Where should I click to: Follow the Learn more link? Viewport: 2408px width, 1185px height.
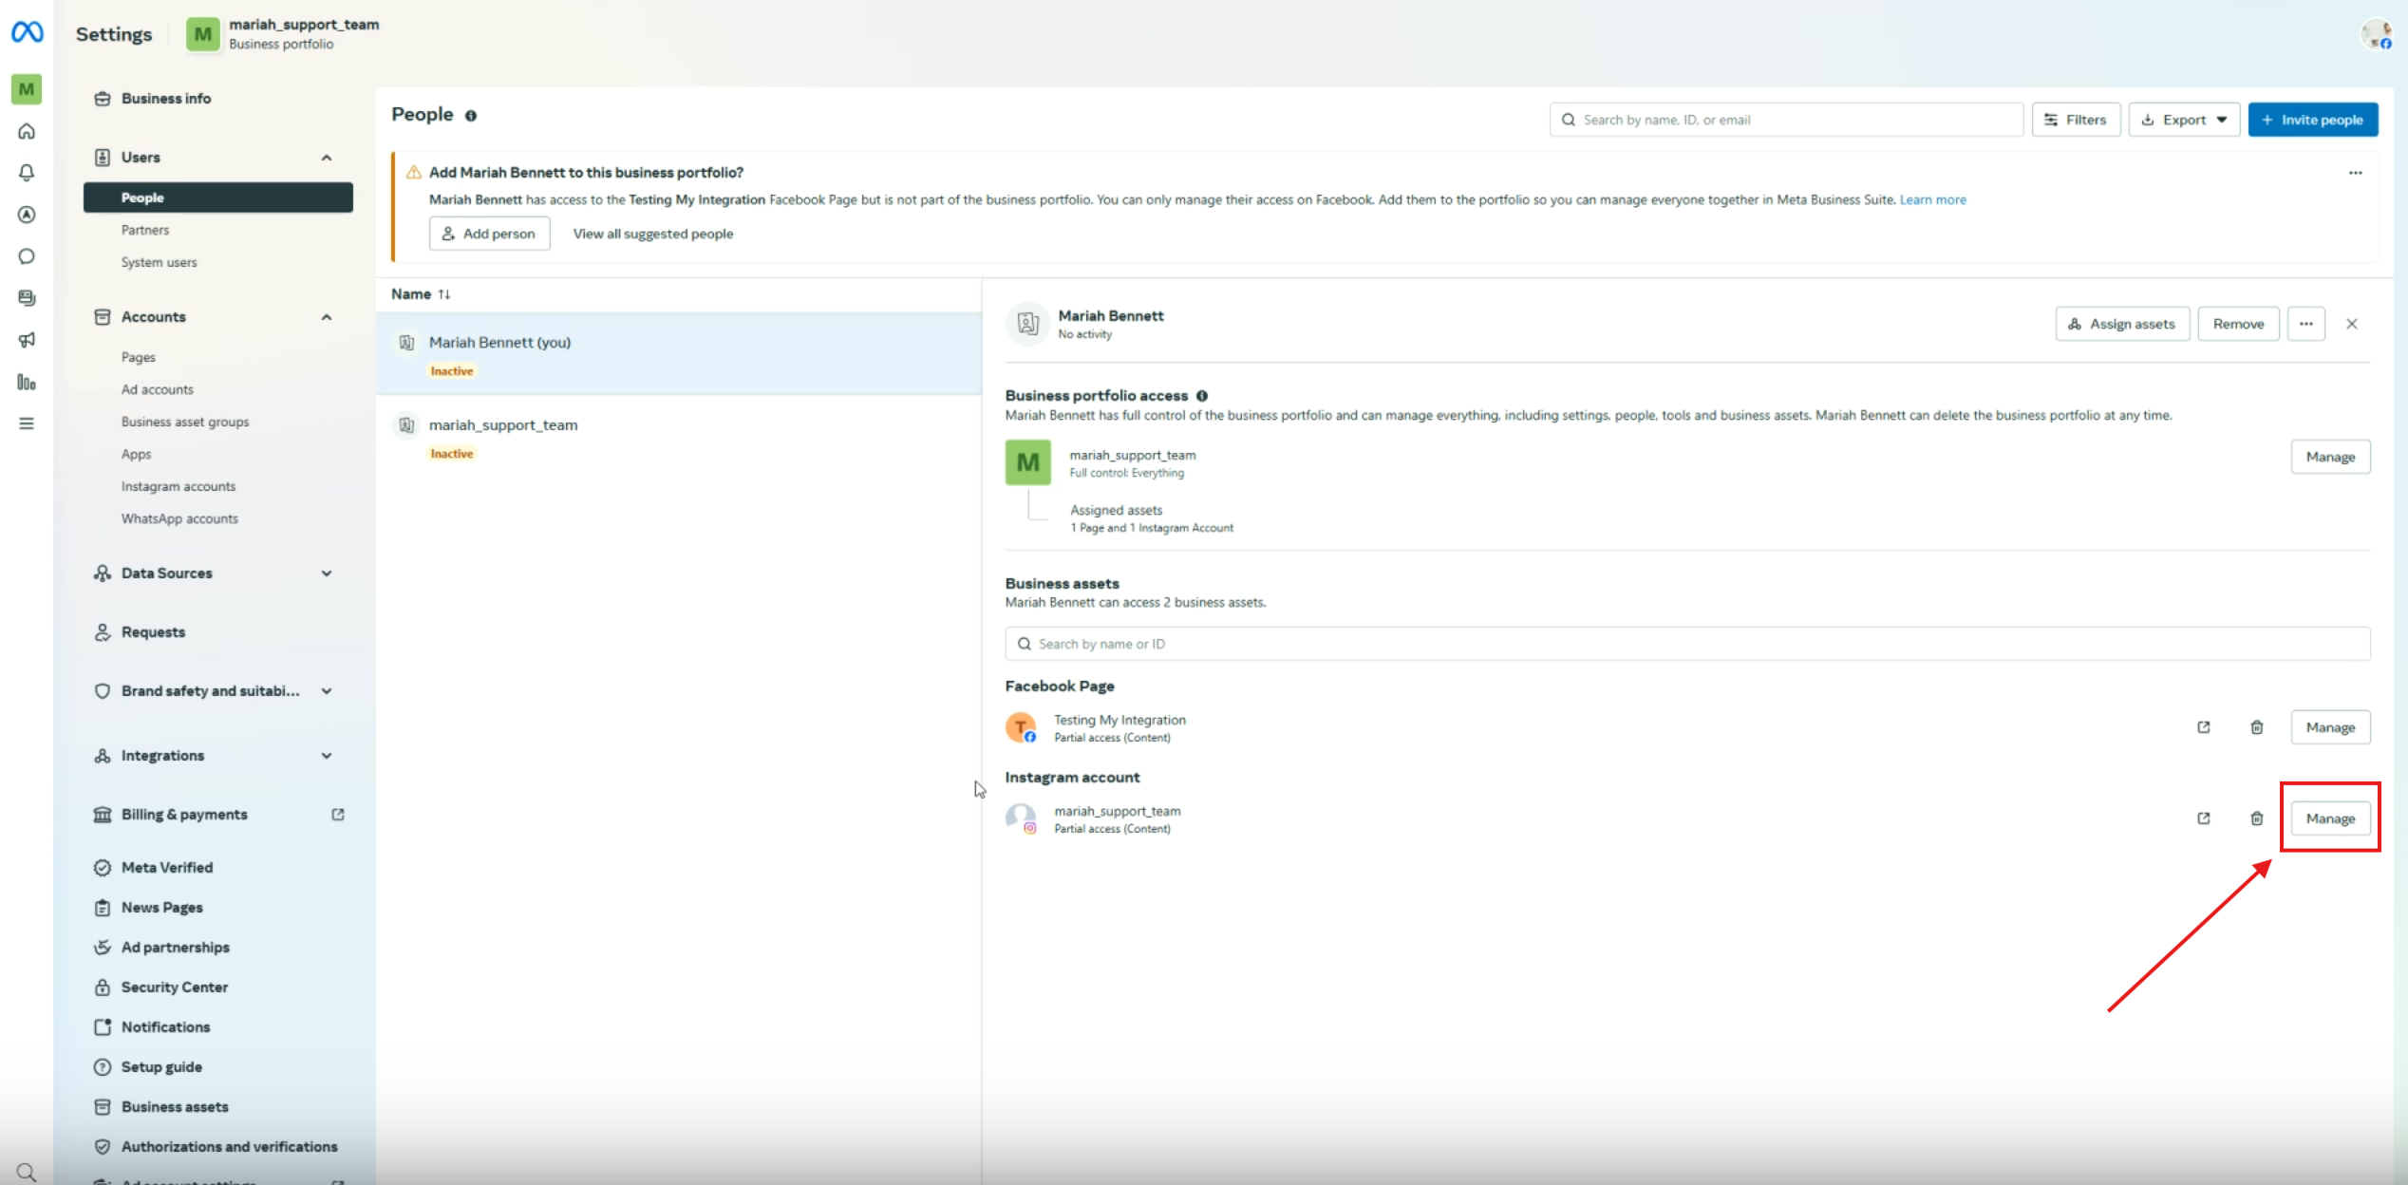(1932, 199)
